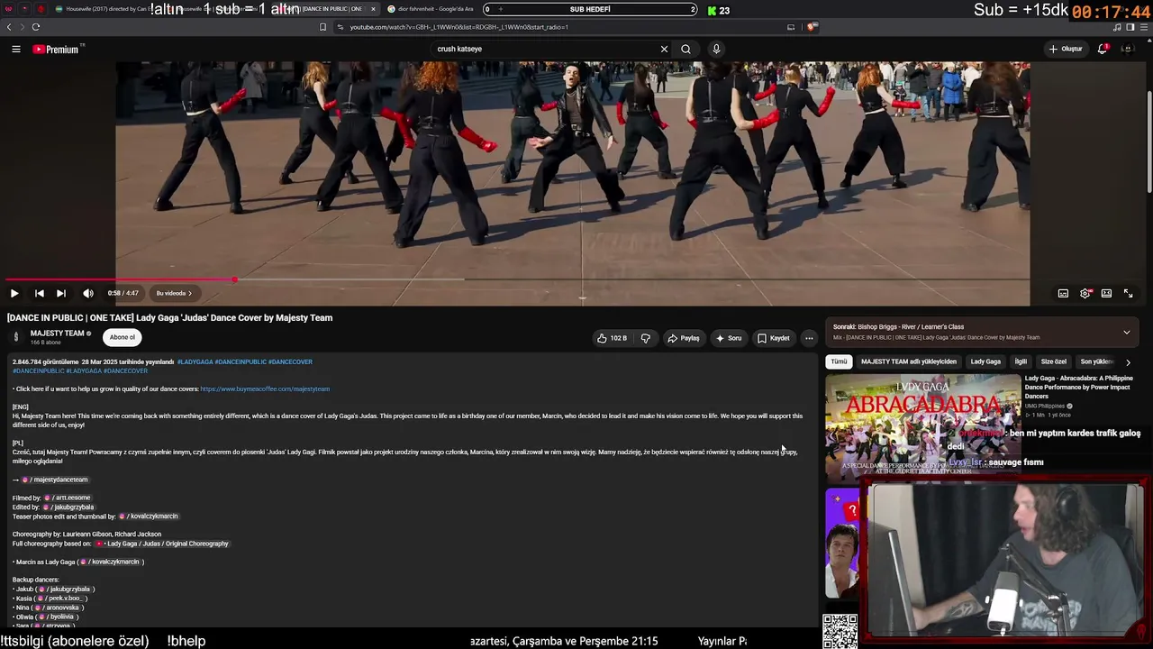This screenshot has height=649, width=1153.
Task: Click the YouTube URL address bar
Action: tap(558, 27)
